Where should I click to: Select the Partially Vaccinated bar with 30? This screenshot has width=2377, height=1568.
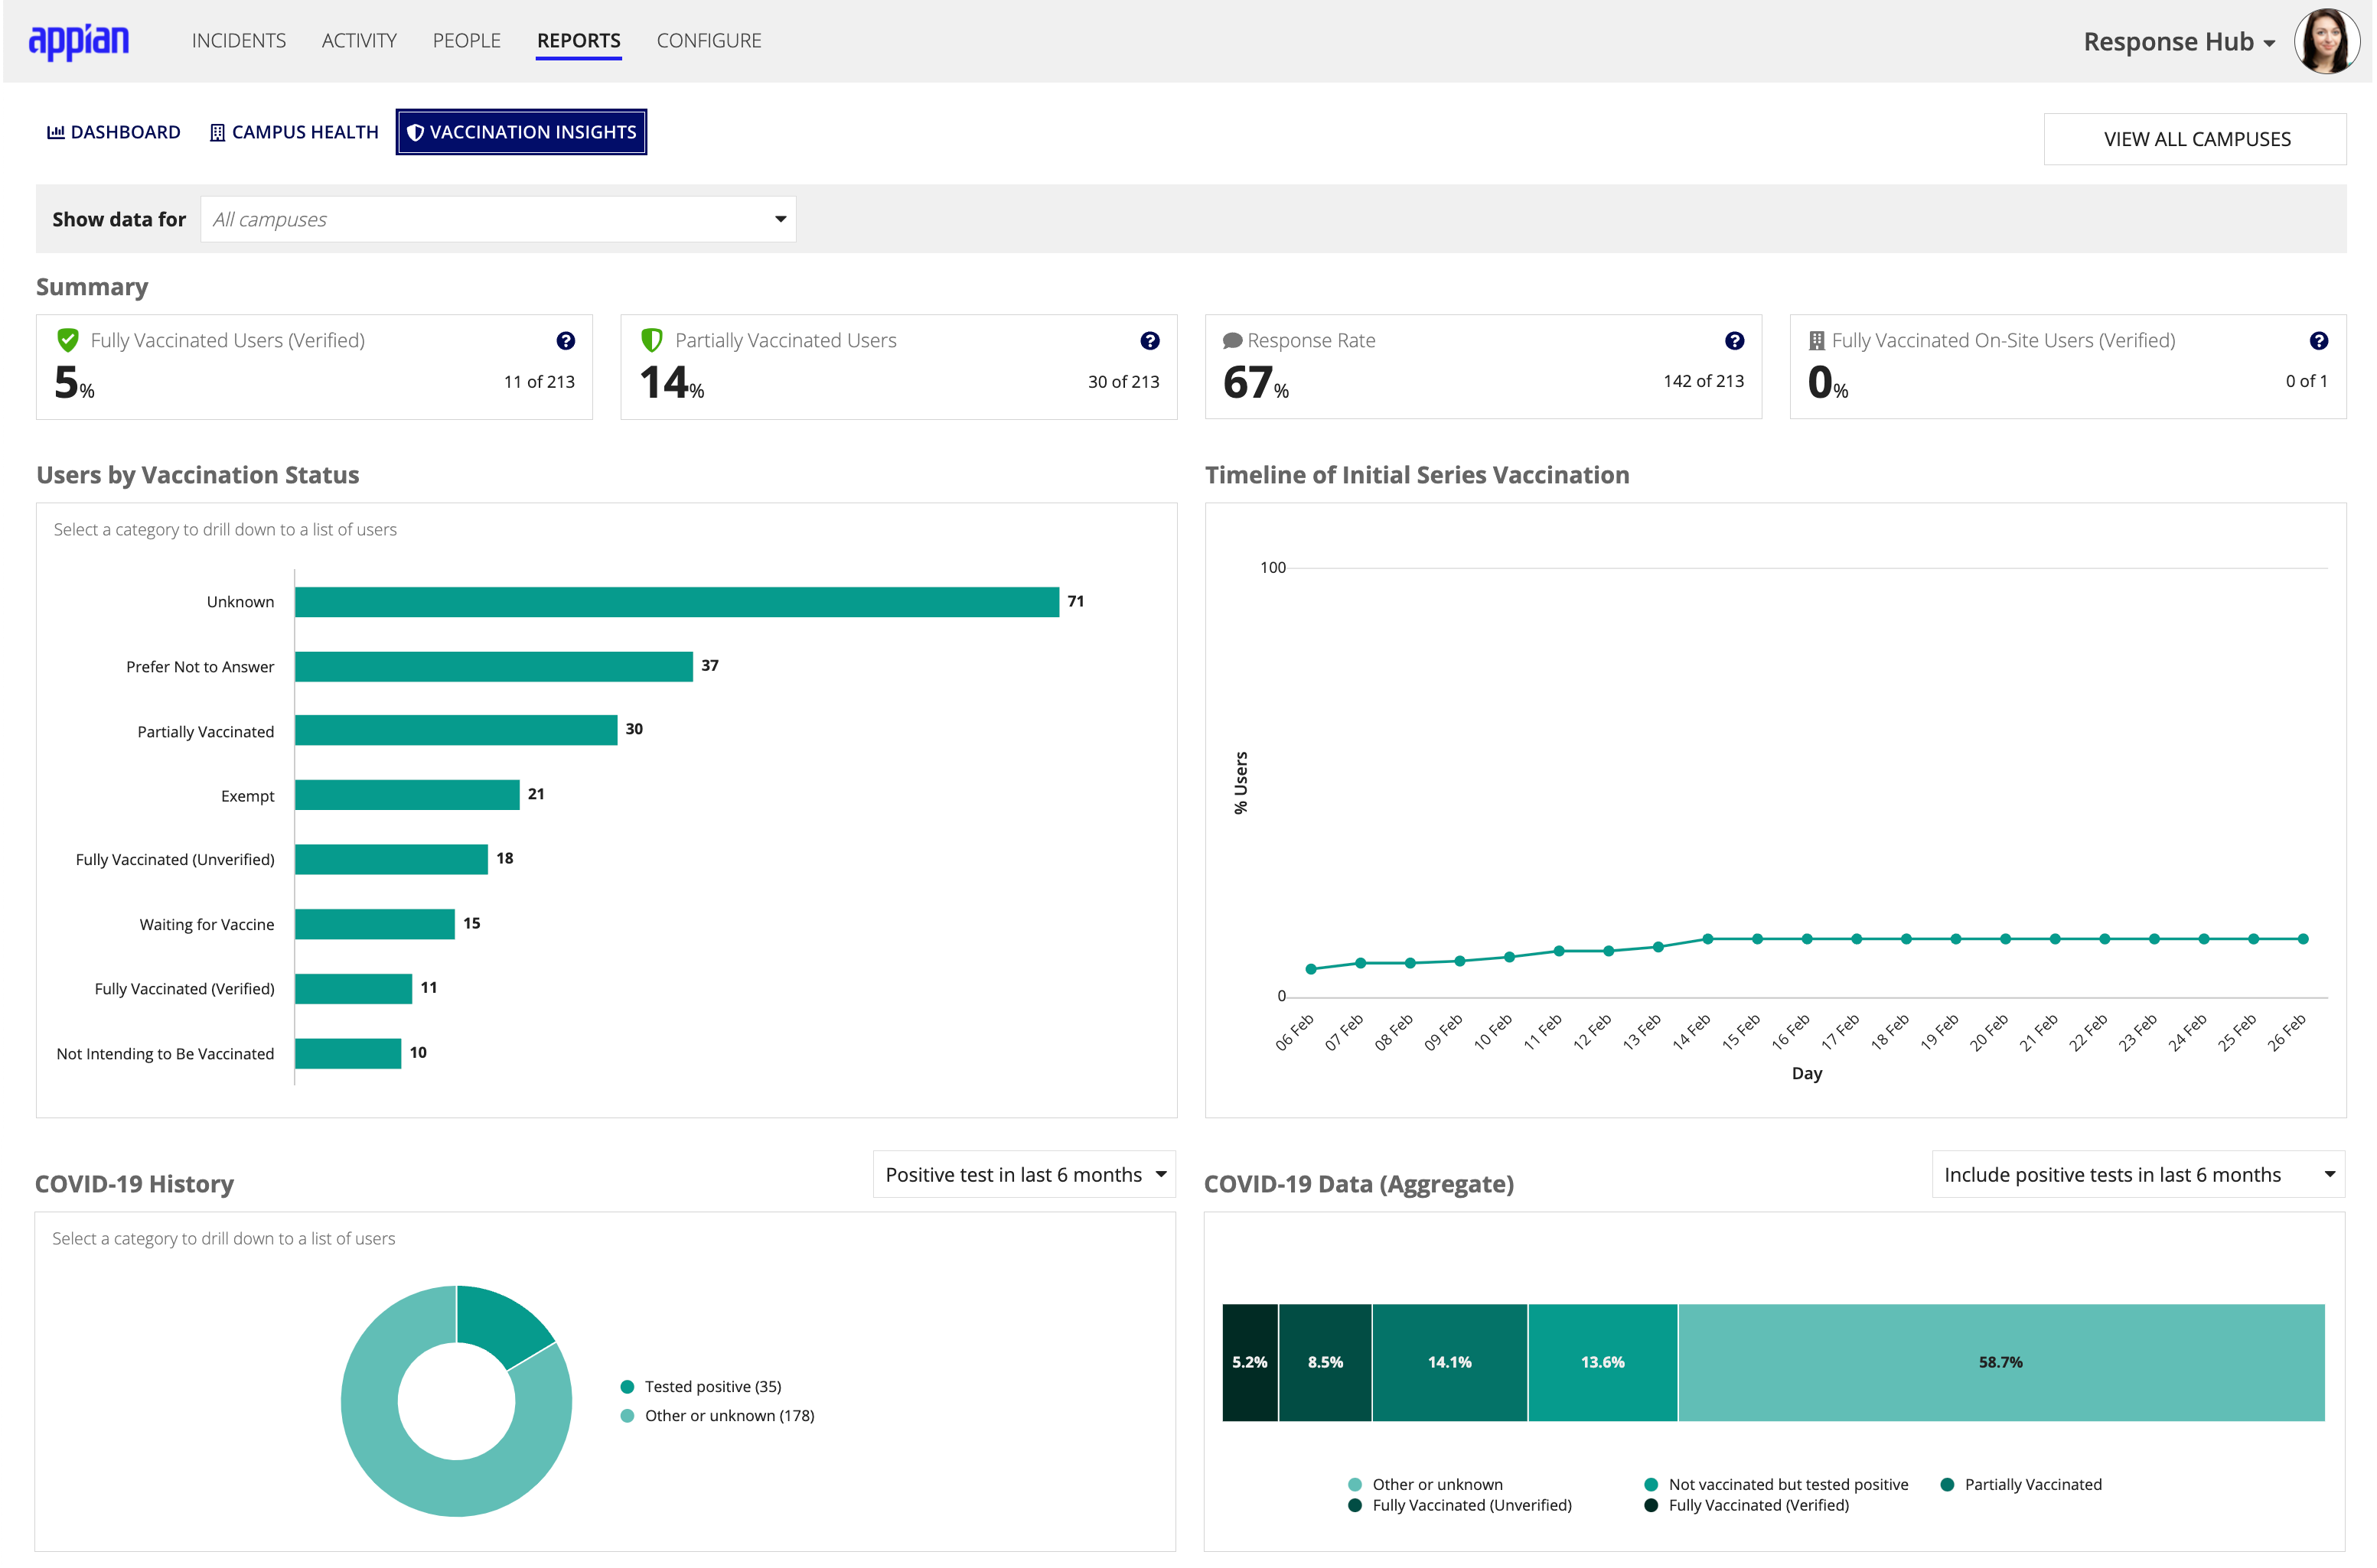[x=456, y=730]
